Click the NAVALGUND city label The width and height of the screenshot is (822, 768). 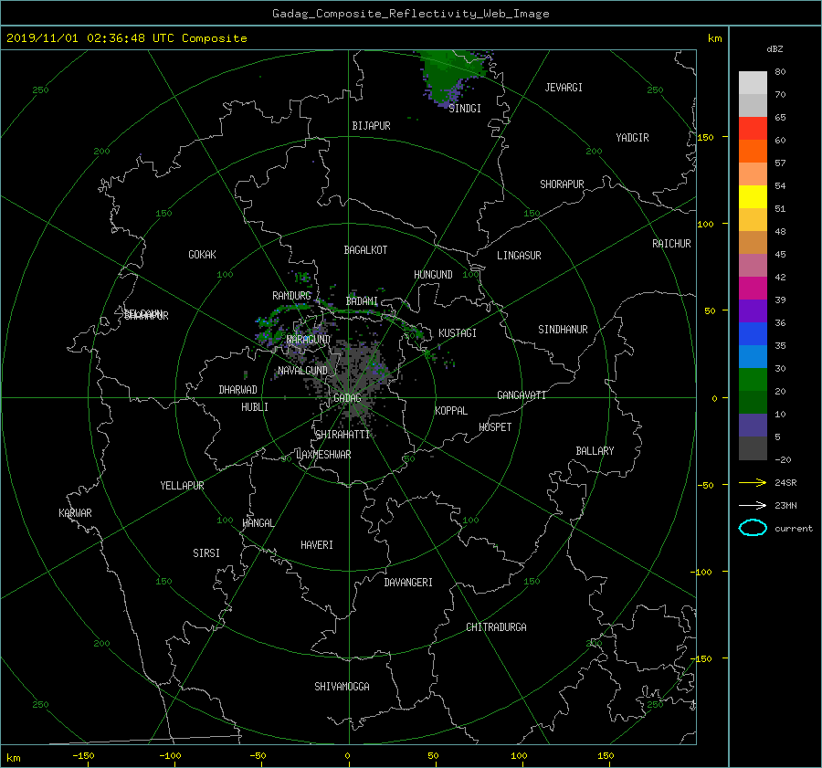302,371
